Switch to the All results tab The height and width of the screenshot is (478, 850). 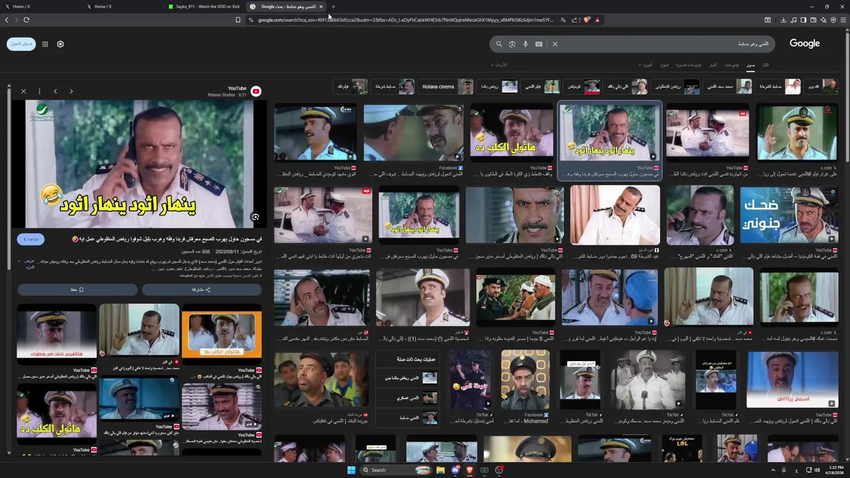pos(765,65)
